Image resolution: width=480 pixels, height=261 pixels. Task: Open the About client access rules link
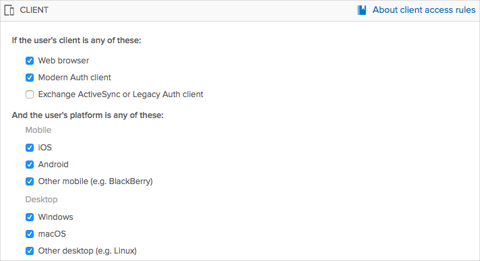point(423,10)
